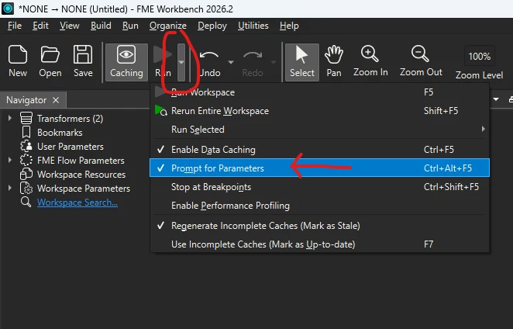Click the 100% zoom level field
Image resolution: width=513 pixels, height=329 pixels.
coord(480,57)
